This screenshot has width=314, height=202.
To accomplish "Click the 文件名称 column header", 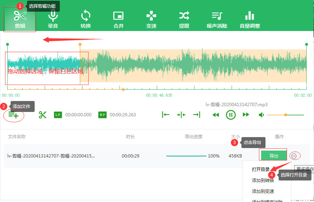I will pyautogui.click(x=17, y=136).
